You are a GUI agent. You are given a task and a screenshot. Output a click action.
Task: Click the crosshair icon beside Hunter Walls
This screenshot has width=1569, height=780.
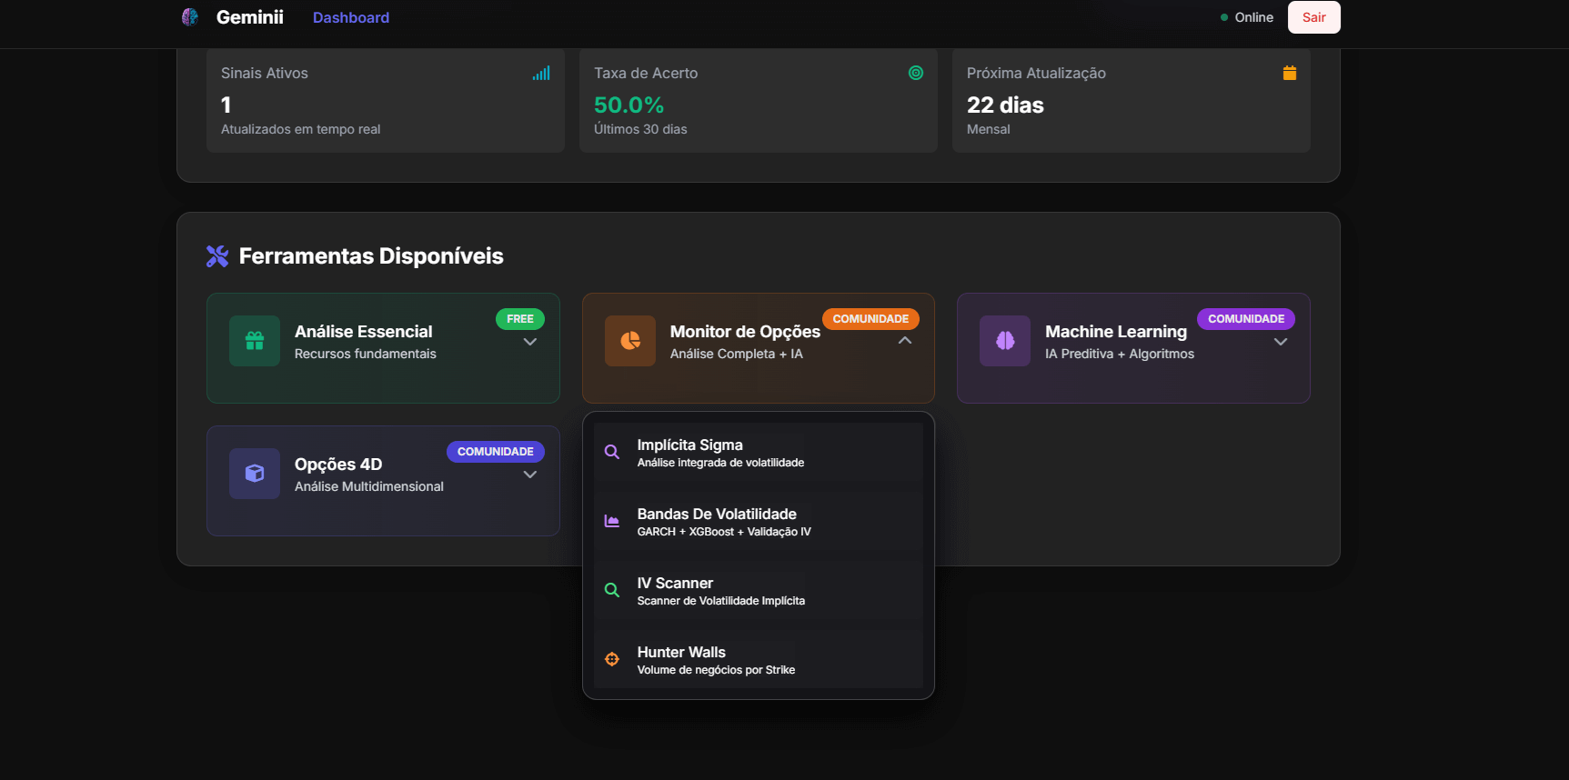[x=612, y=659]
